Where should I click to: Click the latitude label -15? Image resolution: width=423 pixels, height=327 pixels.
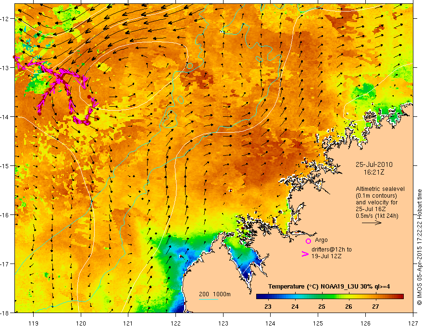click(5, 166)
